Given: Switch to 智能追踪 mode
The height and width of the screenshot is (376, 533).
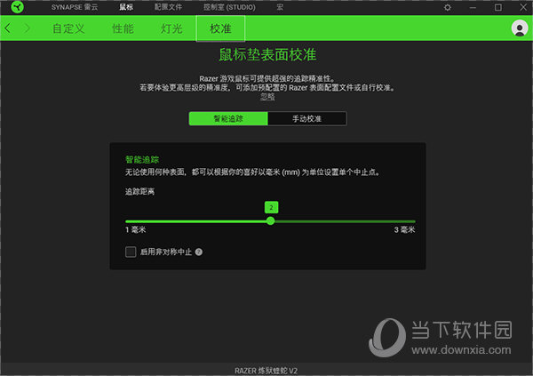Looking at the screenshot, I should (x=228, y=118).
